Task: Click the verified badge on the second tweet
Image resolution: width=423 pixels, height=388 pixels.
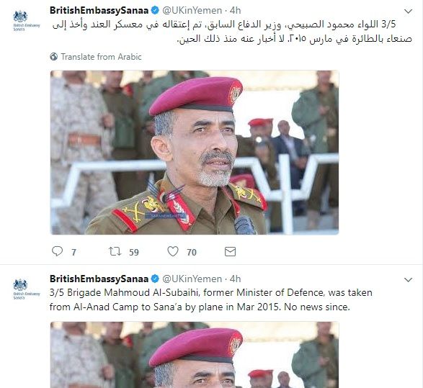Action: click(x=155, y=279)
